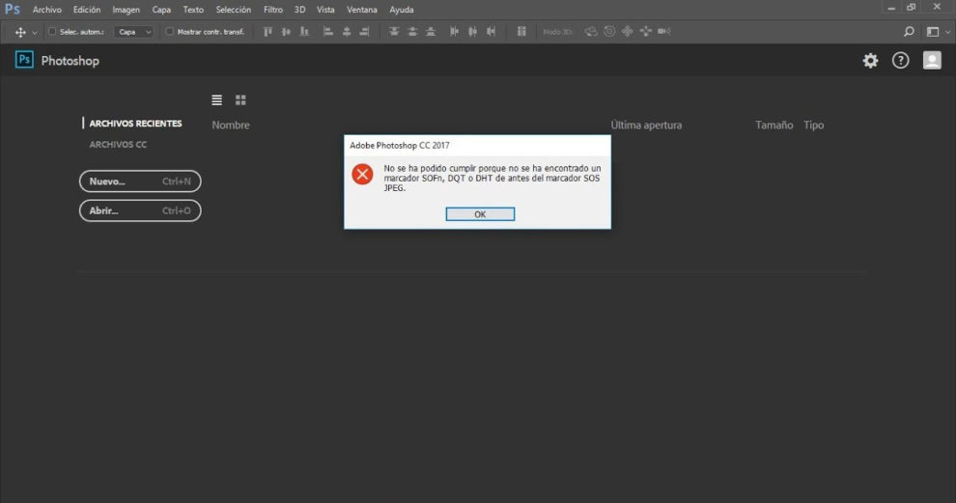Click the 3D zoom video camera icon
The height and width of the screenshot is (503, 956).
664,32
